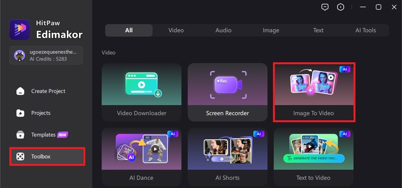
Task: Click the Video Downloader play-window icon
Action: click(x=143, y=85)
